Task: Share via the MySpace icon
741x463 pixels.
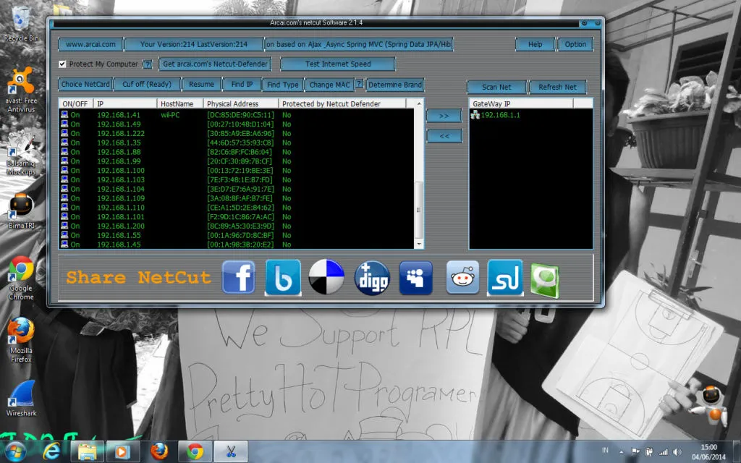Action: click(x=416, y=278)
